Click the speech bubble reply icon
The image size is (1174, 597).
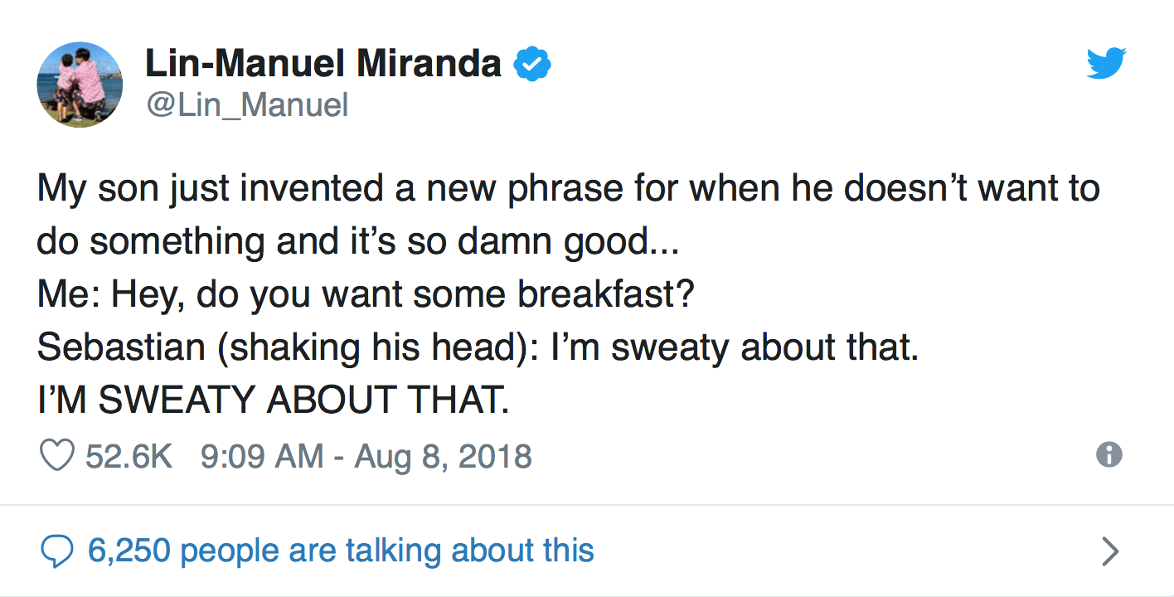pos(57,552)
